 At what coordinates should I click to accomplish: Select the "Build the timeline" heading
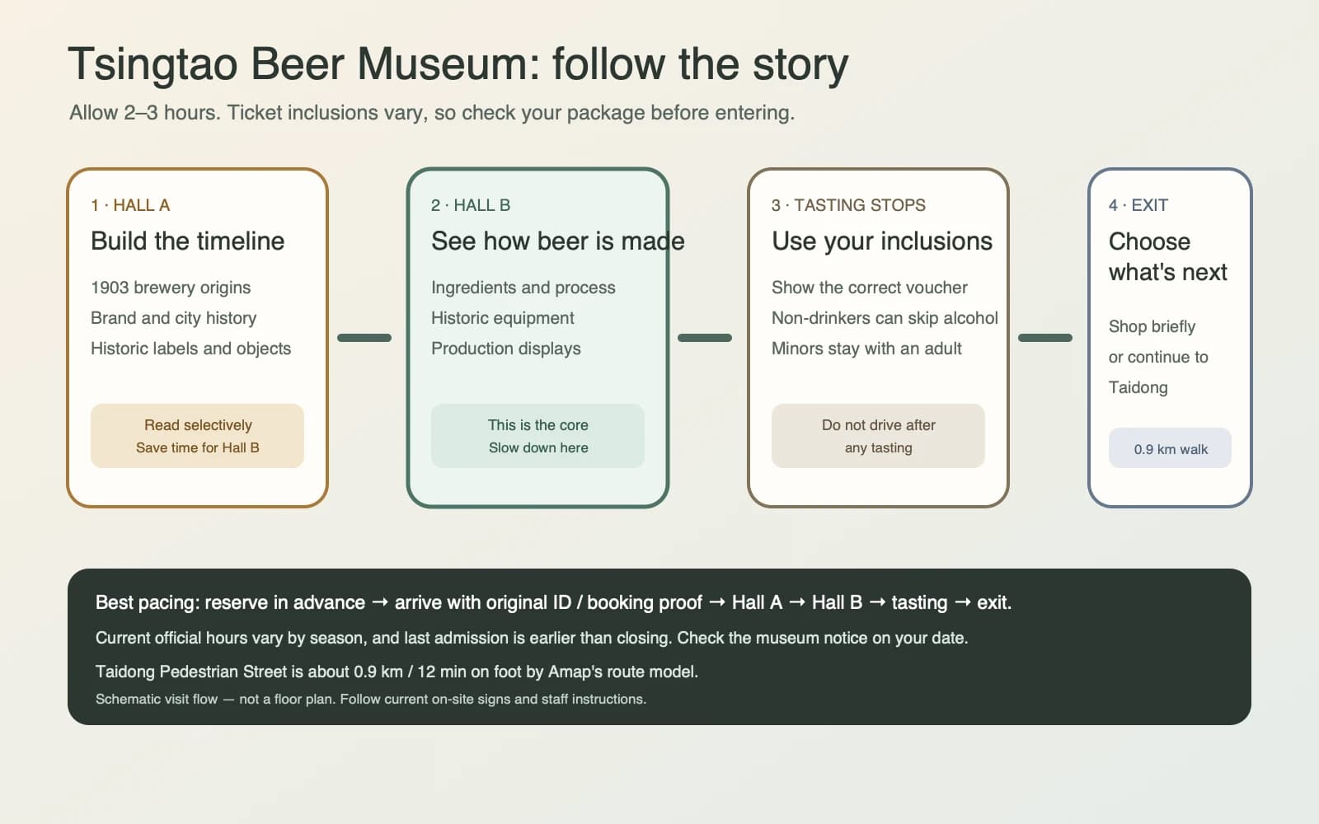[188, 241]
